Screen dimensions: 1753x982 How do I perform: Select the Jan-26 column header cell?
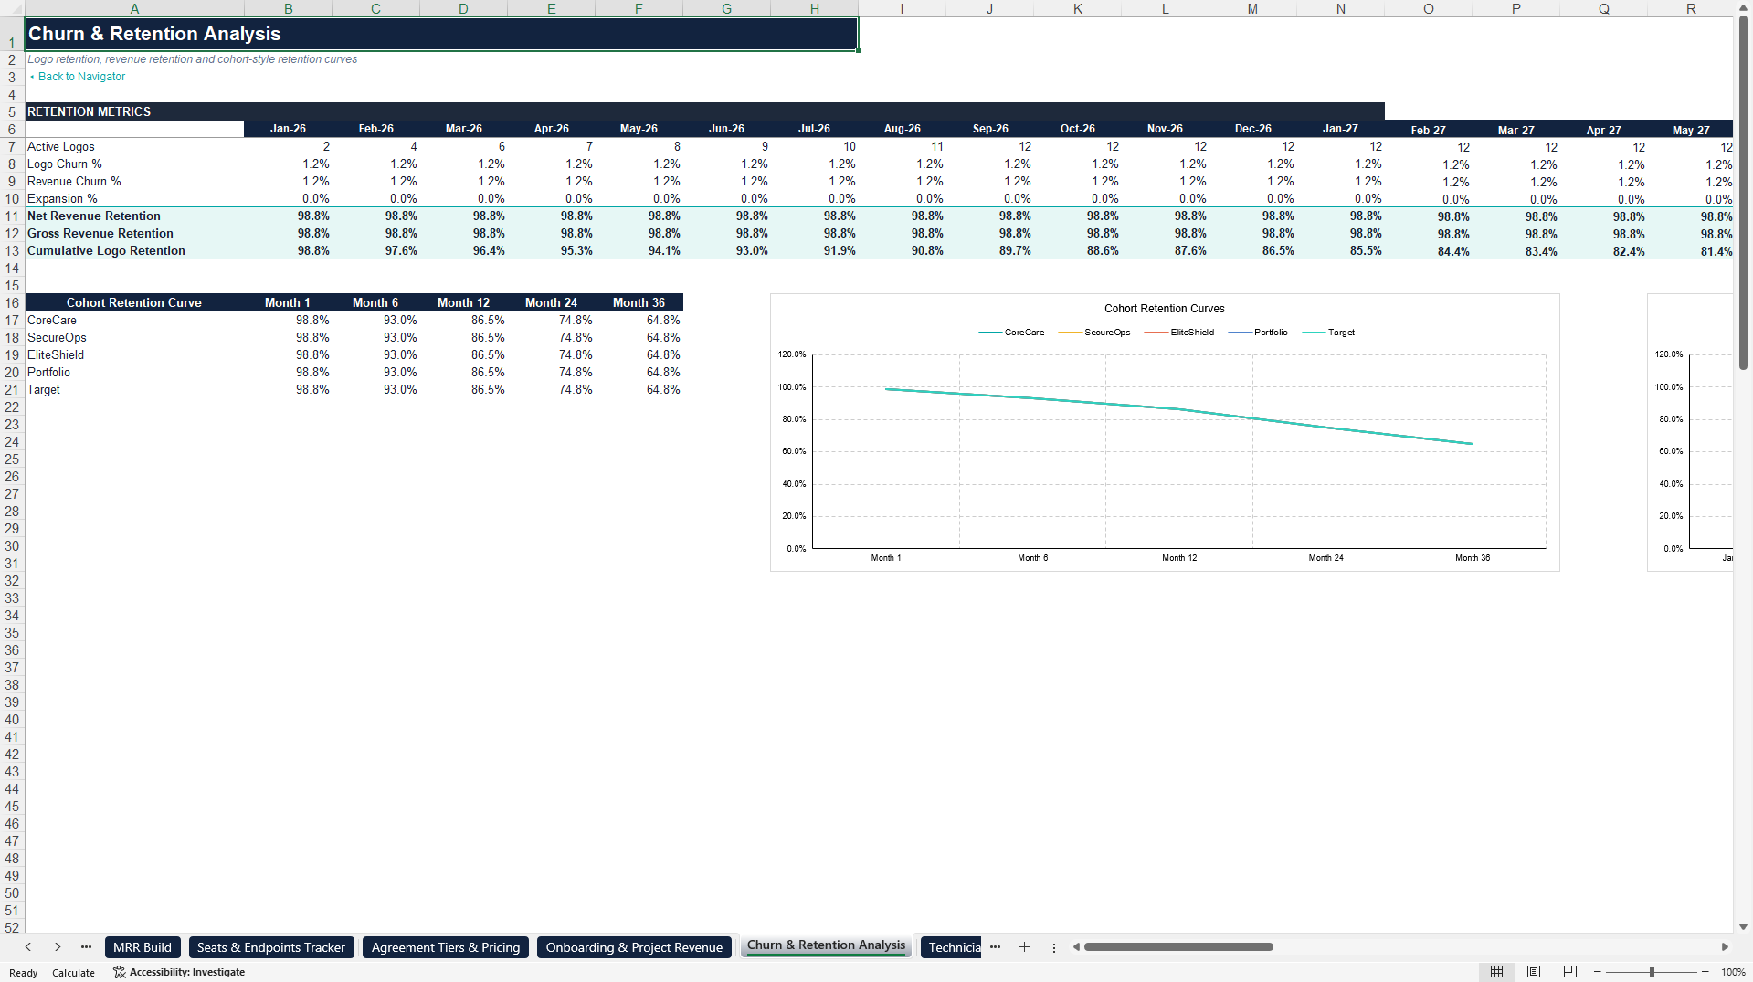(288, 129)
